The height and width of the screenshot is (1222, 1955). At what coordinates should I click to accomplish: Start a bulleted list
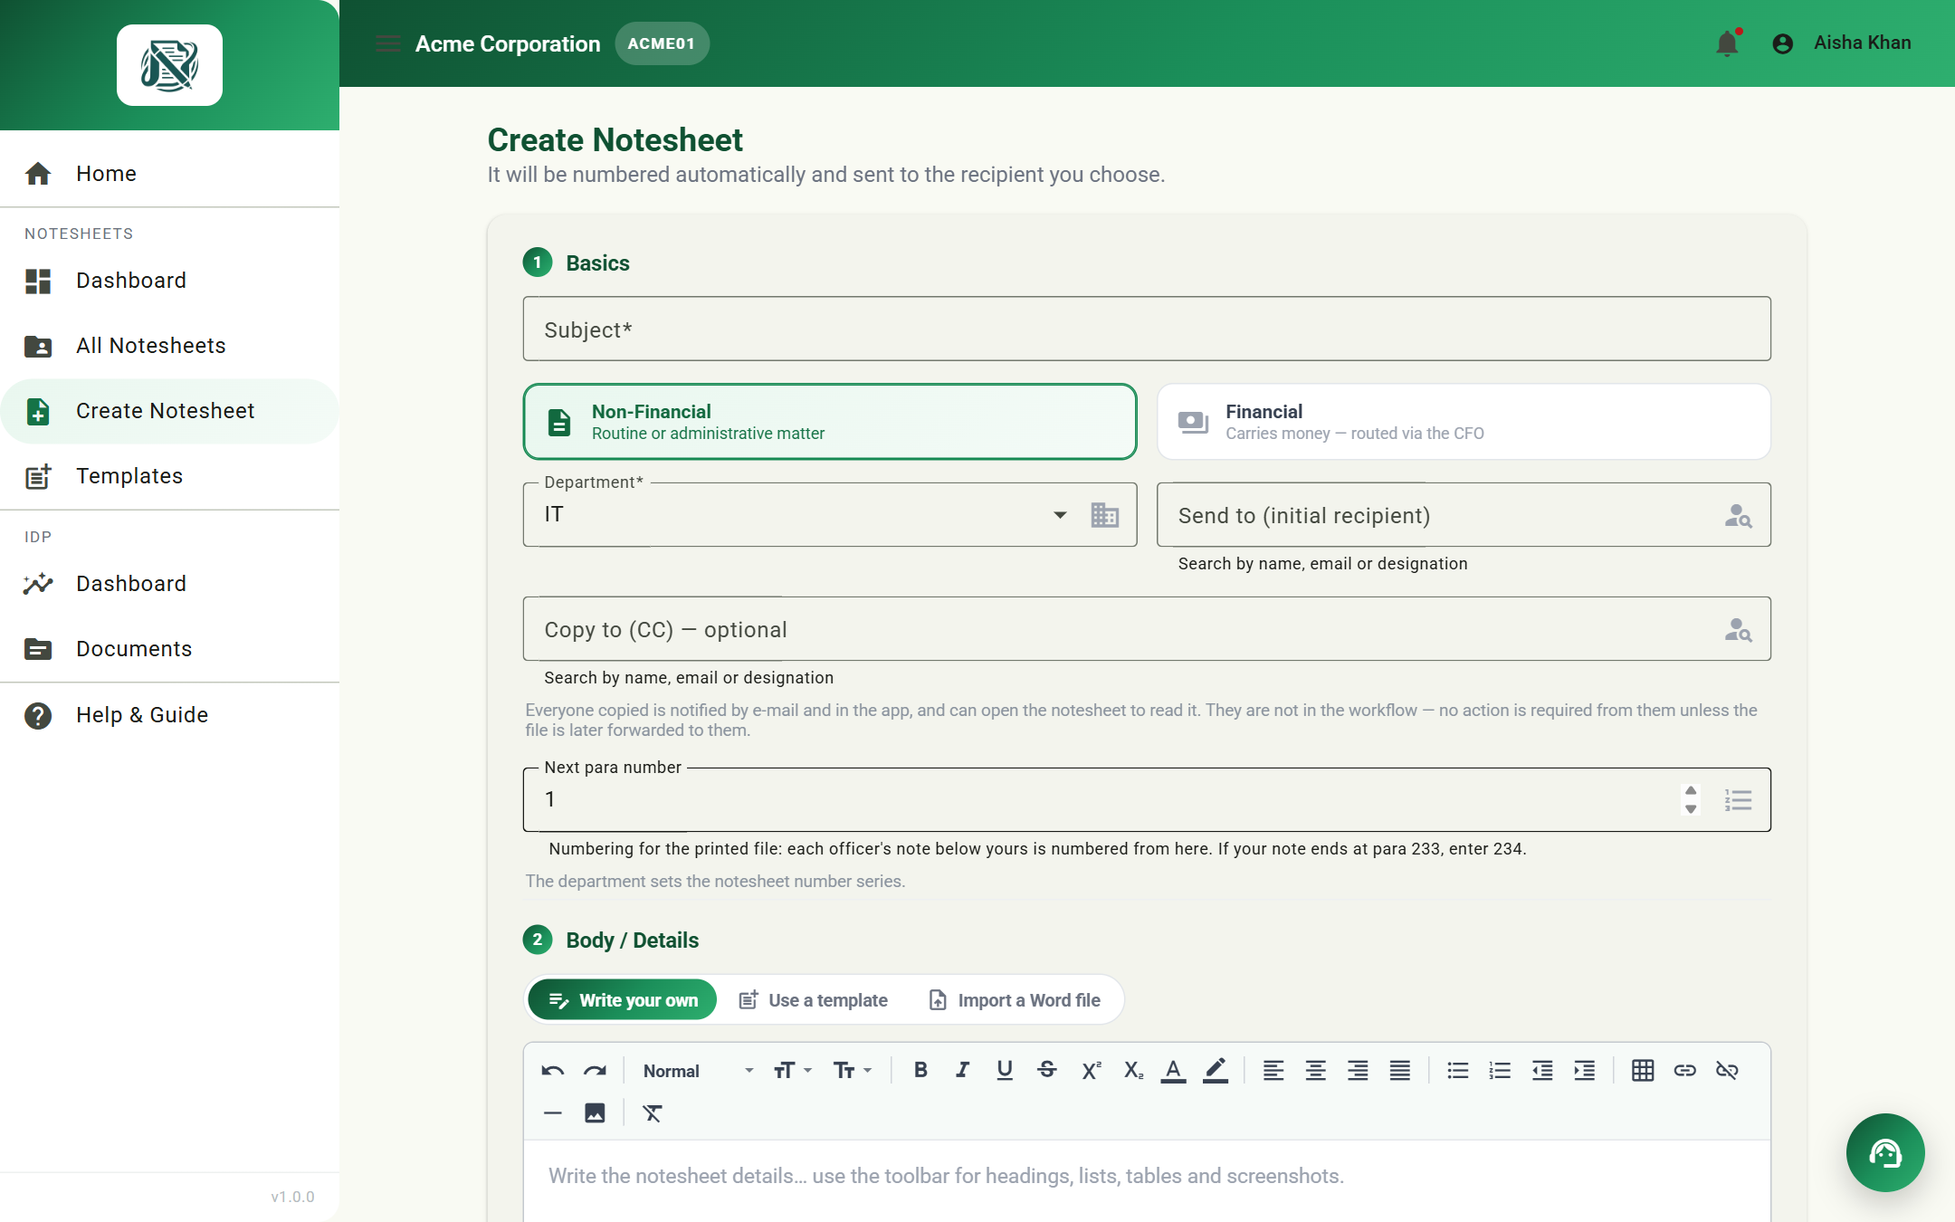click(x=1458, y=1070)
